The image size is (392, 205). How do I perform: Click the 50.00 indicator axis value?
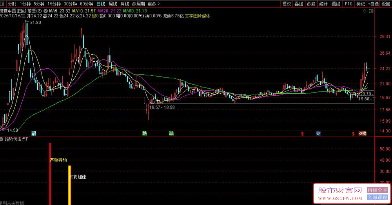385,149
